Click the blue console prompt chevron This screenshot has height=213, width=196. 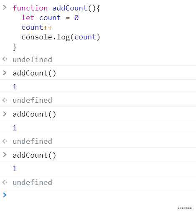pos(5,195)
